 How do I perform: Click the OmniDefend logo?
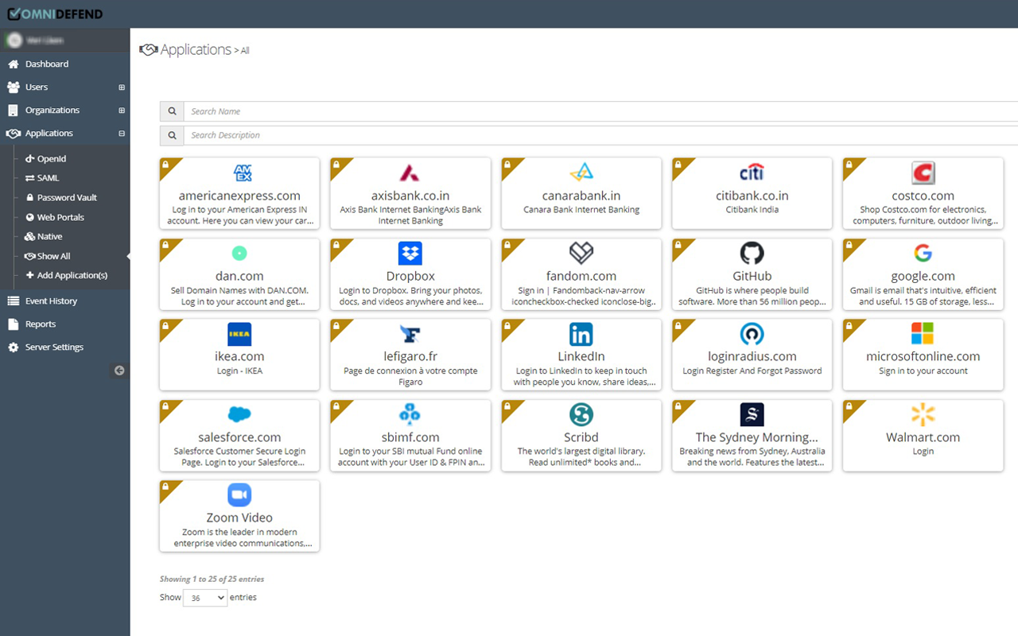(55, 14)
